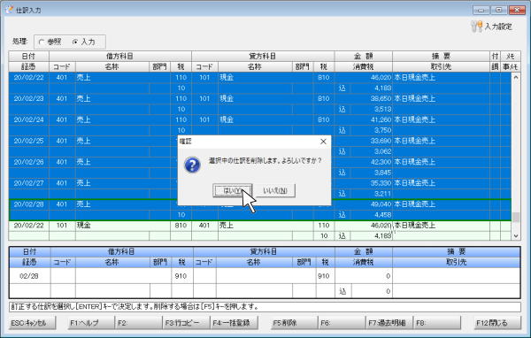
Task: Click the F8 function button
Action: coord(437,323)
